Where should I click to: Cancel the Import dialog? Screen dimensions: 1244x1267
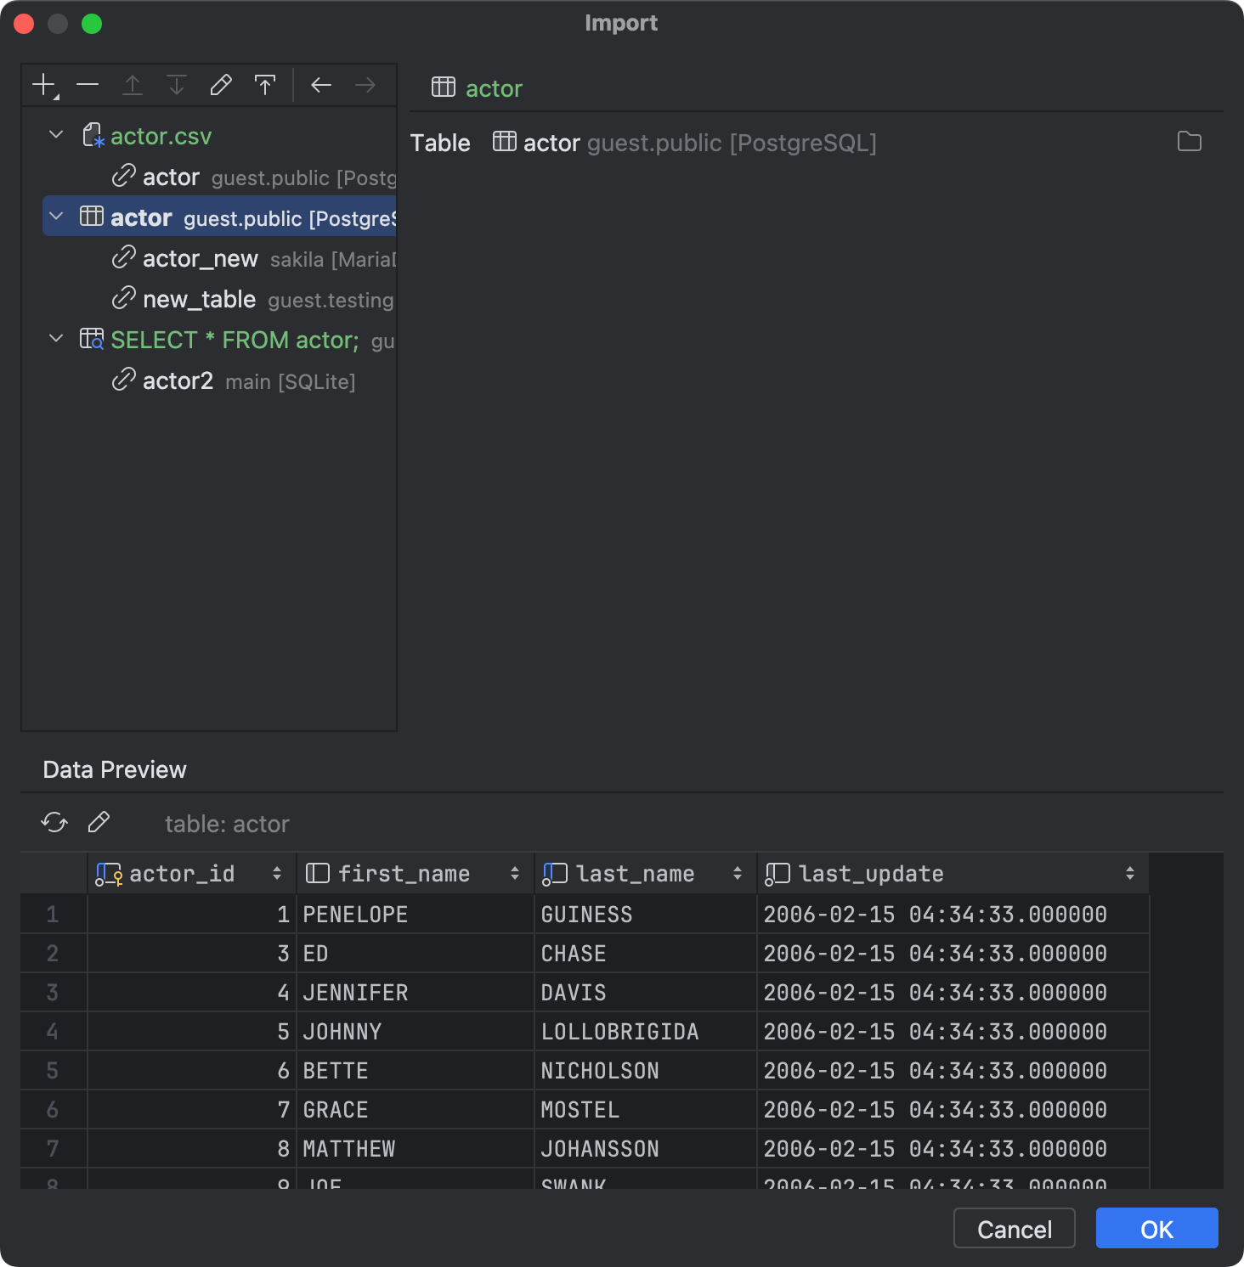(x=1014, y=1228)
